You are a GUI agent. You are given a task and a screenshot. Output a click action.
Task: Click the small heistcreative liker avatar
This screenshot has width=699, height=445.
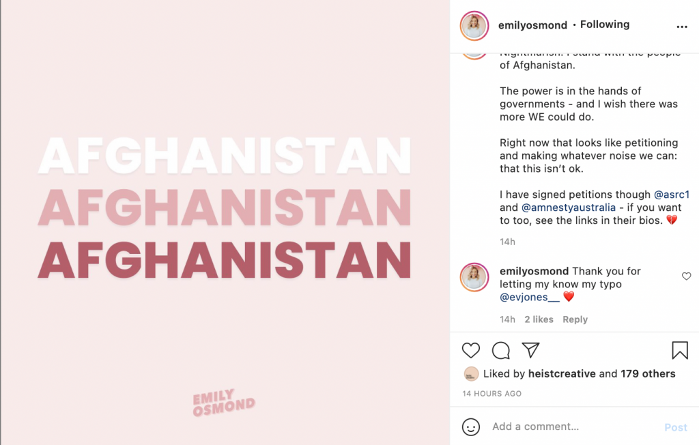click(471, 373)
